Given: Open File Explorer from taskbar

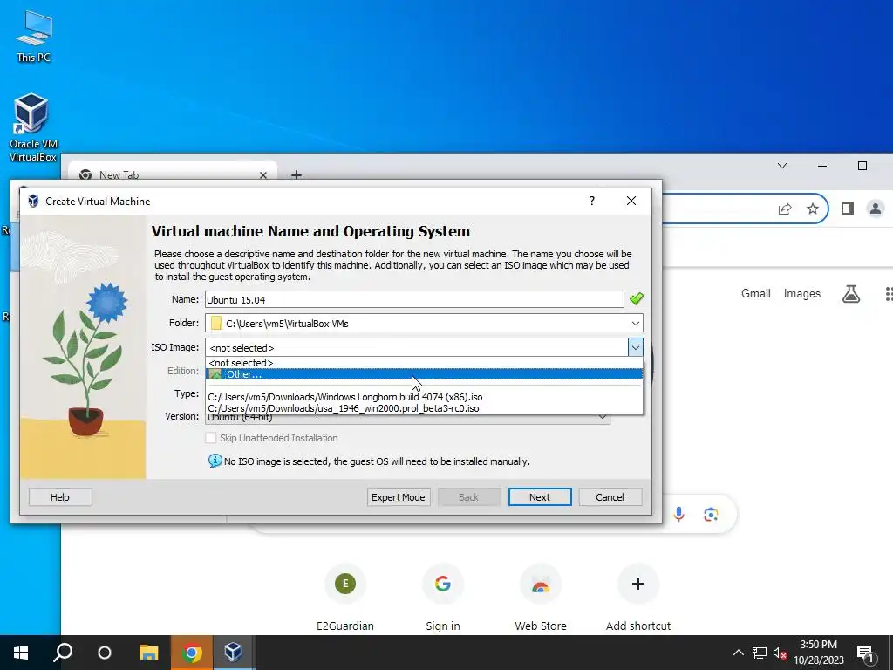Looking at the screenshot, I should tap(148, 653).
